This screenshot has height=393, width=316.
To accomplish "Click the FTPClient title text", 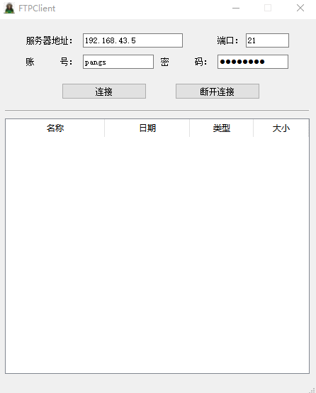I will [37, 9].
